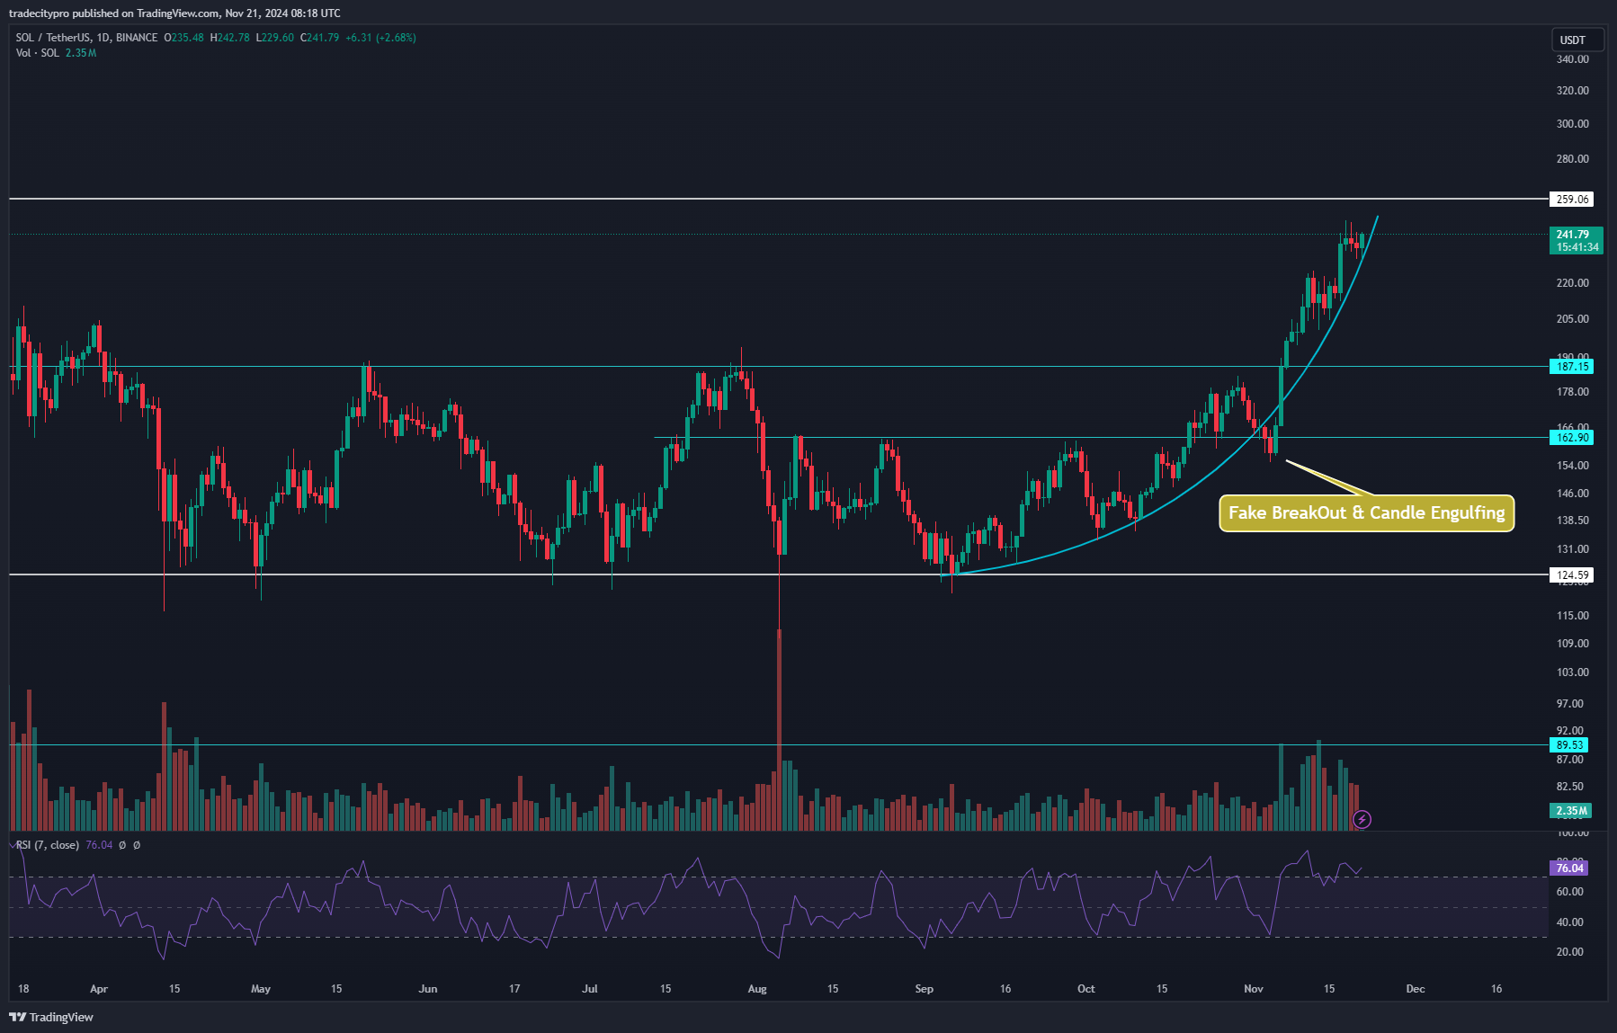Click the publisher header text tradecitypro
This screenshot has height=1033, width=1617.
39,13
